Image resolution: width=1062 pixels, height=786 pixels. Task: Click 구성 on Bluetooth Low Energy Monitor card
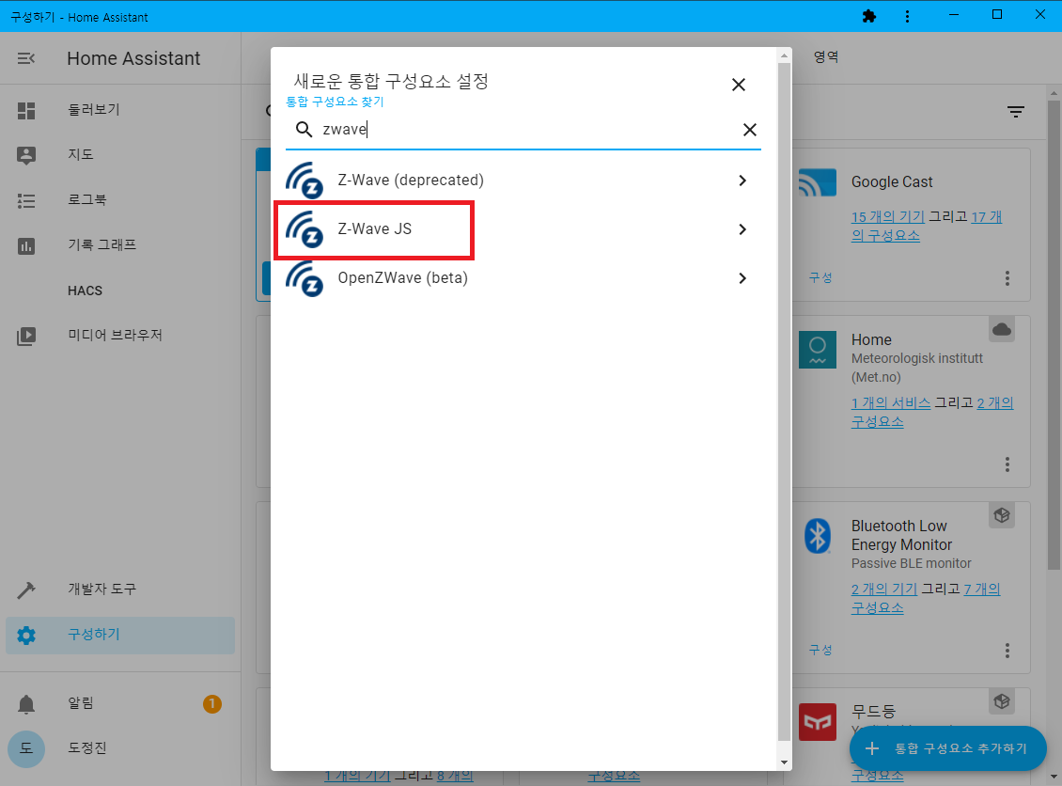tap(820, 651)
